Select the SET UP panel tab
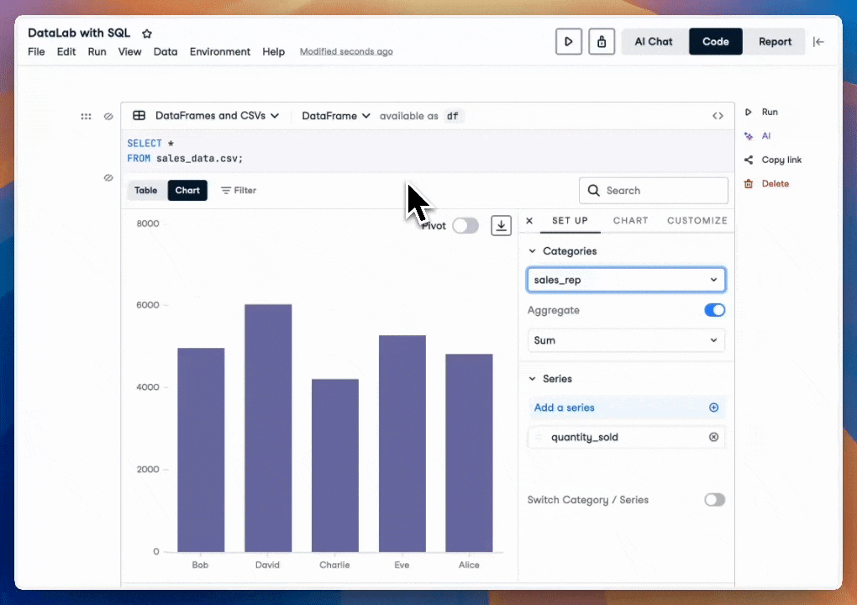 (570, 221)
